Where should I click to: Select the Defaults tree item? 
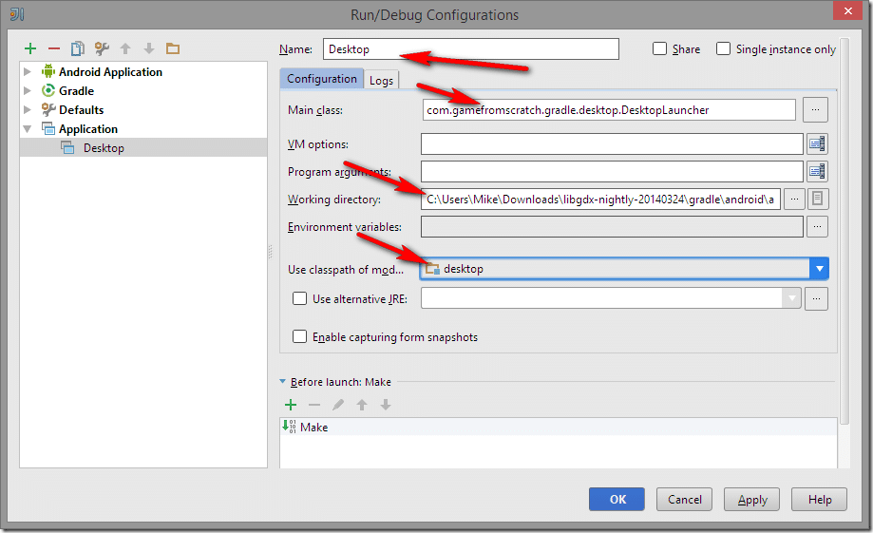[82, 109]
